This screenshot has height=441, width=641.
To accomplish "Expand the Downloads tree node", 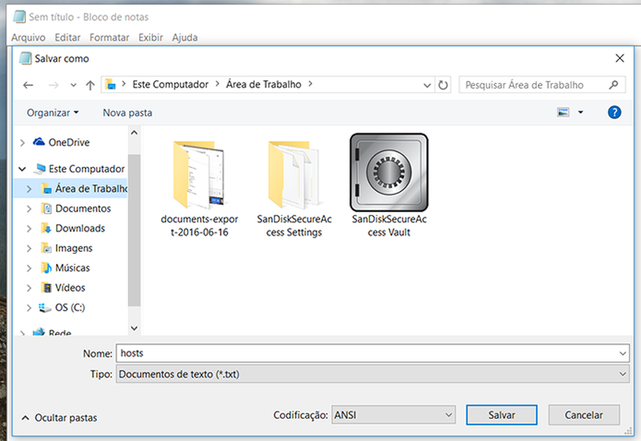I will 29,229.
